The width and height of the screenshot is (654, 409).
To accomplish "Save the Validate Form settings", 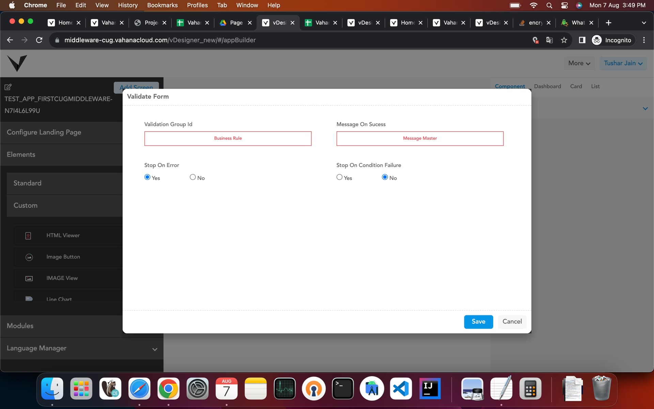I will pos(478,321).
